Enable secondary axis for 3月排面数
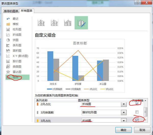Screen dimensions: 153x135 [x=137, y=112]
